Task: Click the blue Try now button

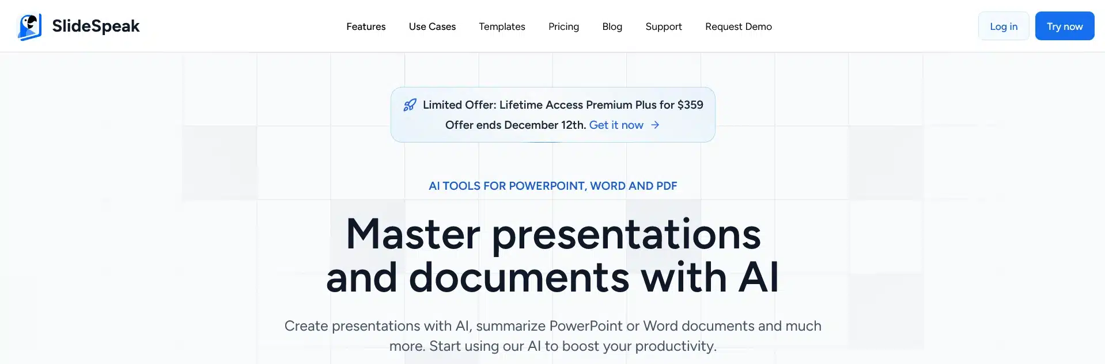Action: [x=1064, y=26]
